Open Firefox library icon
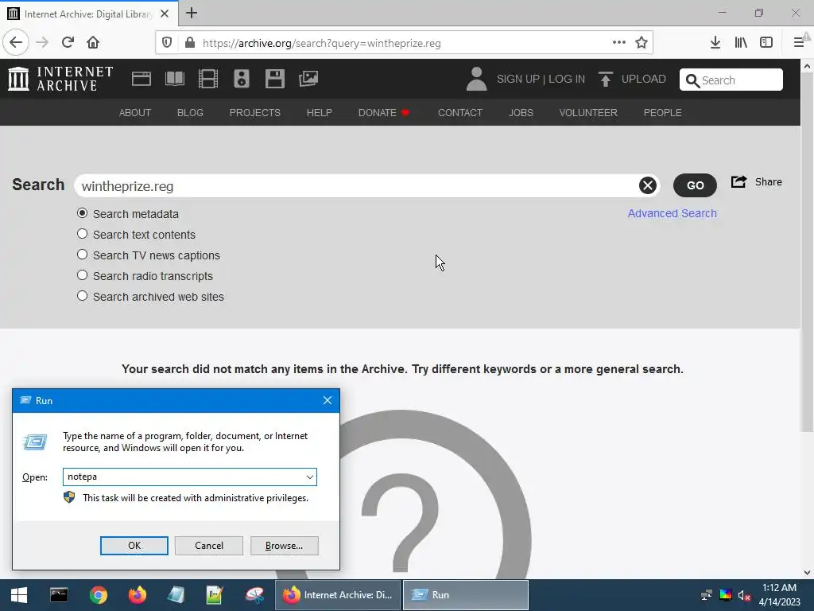 tap(741, 43)
